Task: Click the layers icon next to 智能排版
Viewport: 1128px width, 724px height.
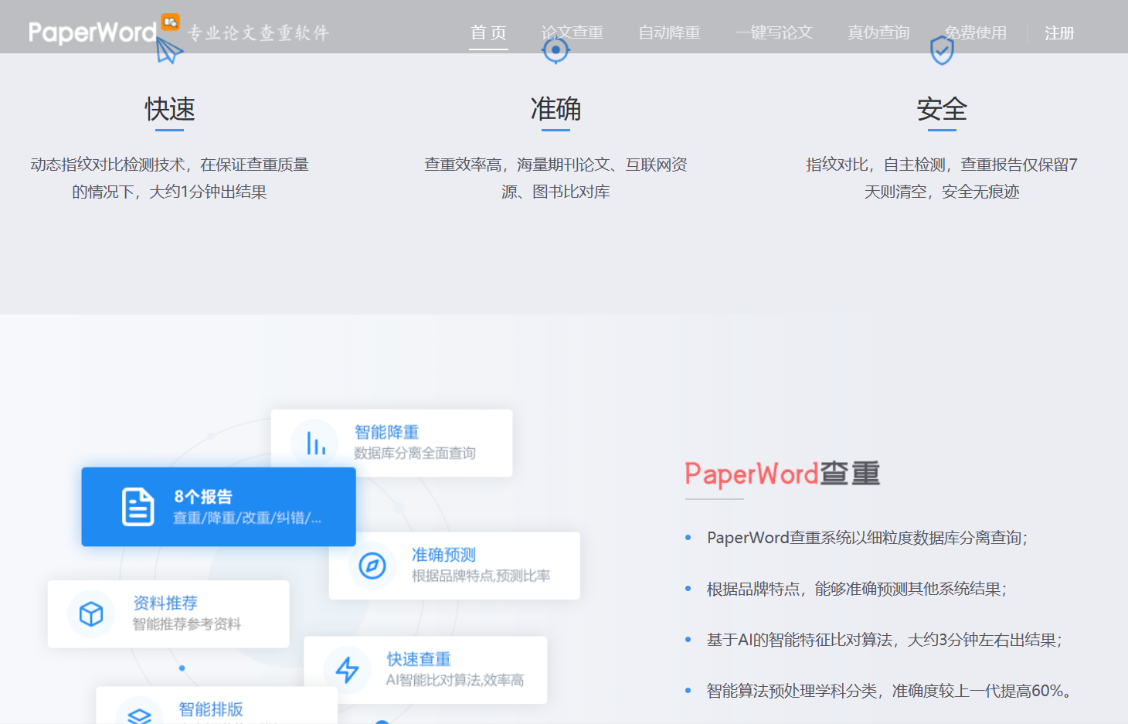Action: click(x=138, y=712)
